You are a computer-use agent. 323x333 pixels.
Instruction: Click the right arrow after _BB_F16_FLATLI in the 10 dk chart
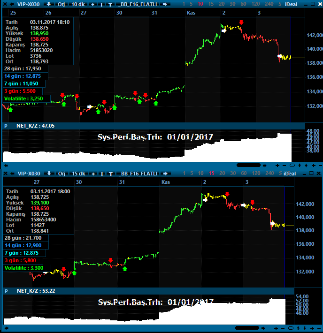[165, 4]
